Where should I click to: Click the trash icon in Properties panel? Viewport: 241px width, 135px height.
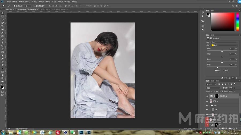click(x=236, y=78)
